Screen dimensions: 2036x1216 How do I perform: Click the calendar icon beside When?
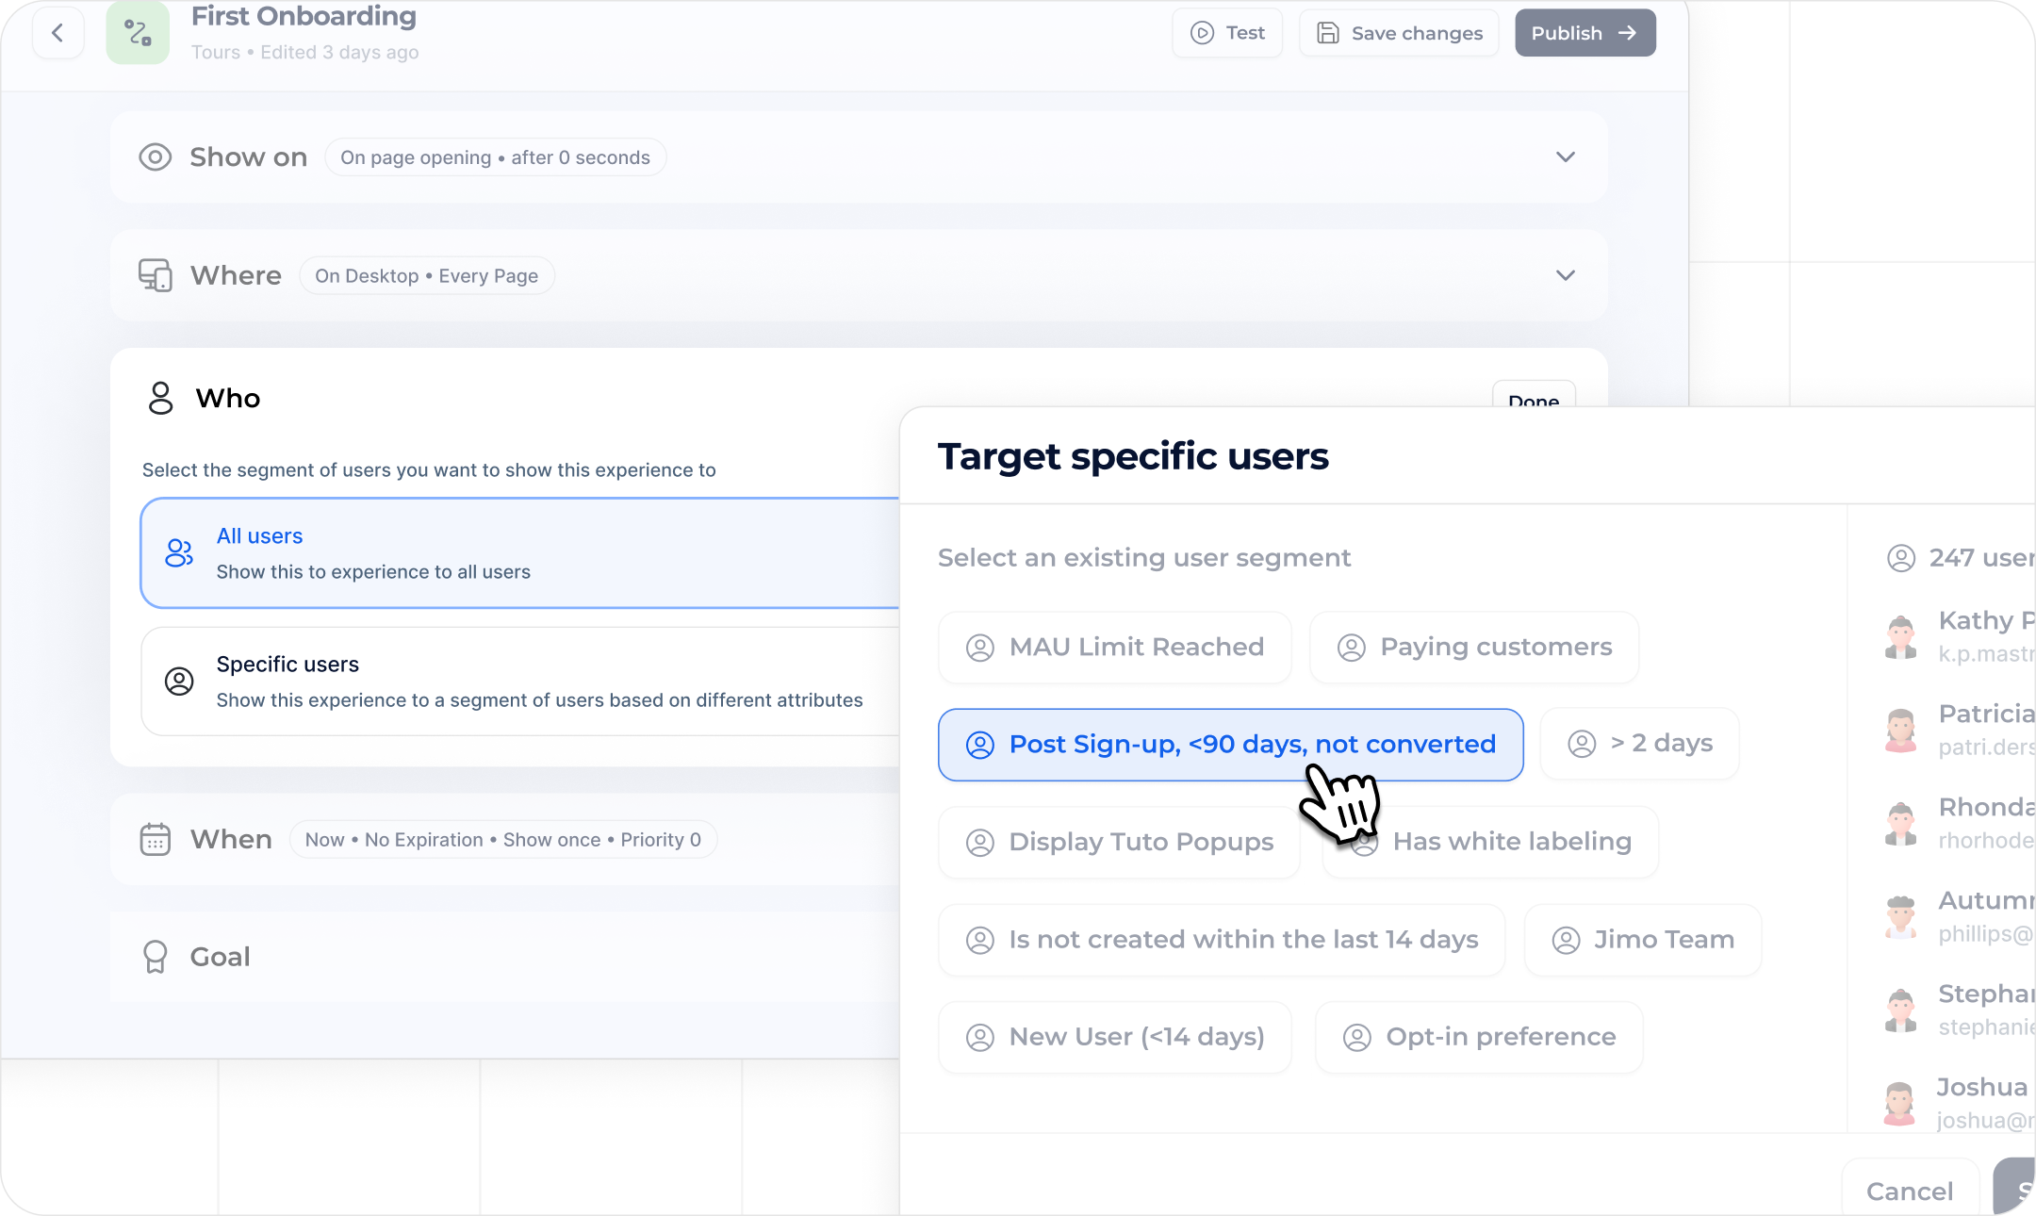point(155,839)
